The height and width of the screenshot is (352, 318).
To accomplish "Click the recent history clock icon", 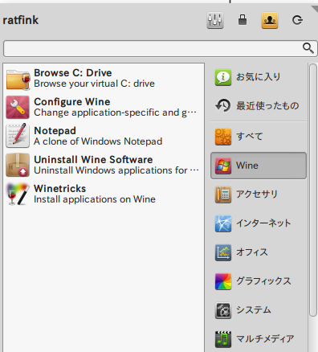I will tap(223, 105).
